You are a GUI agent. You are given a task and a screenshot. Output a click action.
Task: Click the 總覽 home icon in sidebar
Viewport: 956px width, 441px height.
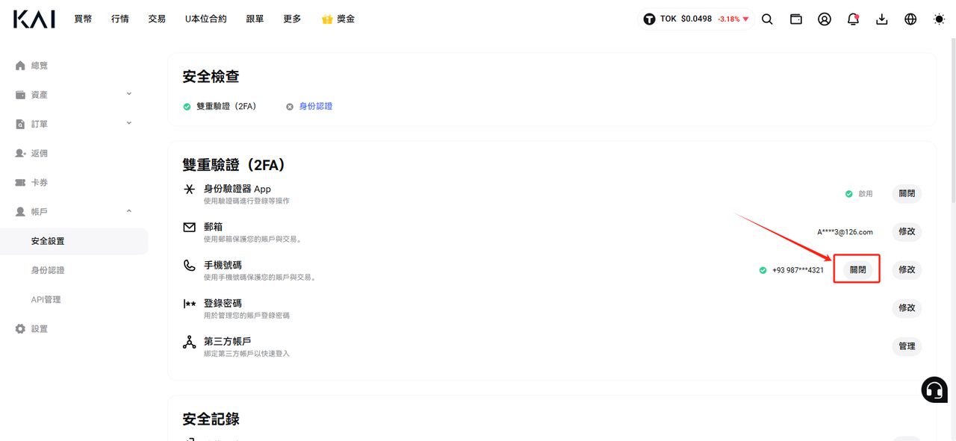(x=20, y=66)
